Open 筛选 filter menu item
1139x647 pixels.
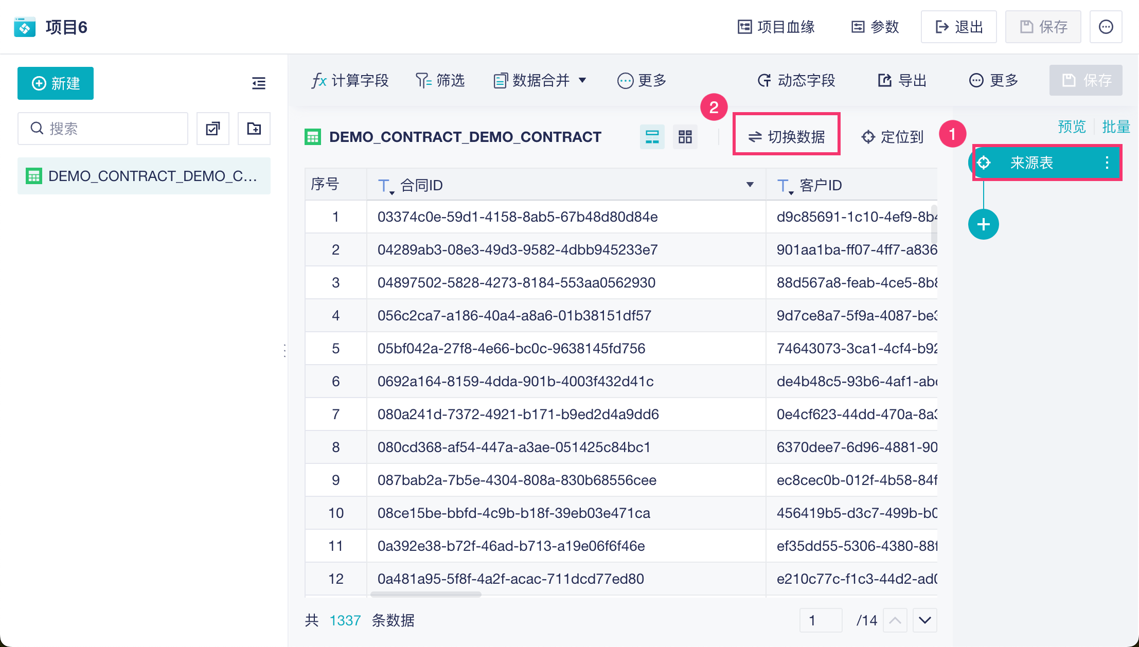pyautogui.click(x=440, y=80)
